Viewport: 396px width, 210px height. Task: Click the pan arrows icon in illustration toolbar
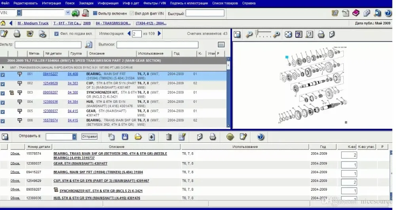coord(288,34)
